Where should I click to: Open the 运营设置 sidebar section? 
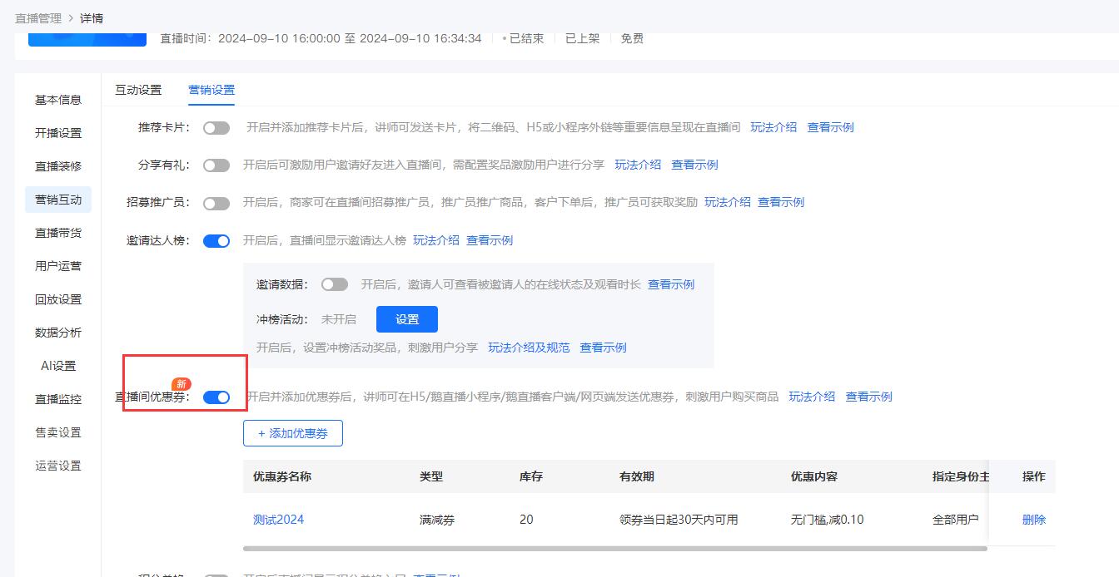click(x=57, y=465)
